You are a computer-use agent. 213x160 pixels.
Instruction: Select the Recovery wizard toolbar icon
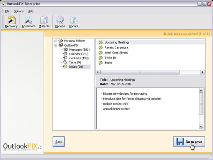[x=12, y=22]
